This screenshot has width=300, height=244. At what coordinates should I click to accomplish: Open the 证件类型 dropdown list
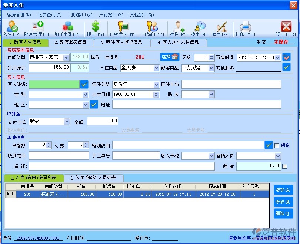pos(156,85)
